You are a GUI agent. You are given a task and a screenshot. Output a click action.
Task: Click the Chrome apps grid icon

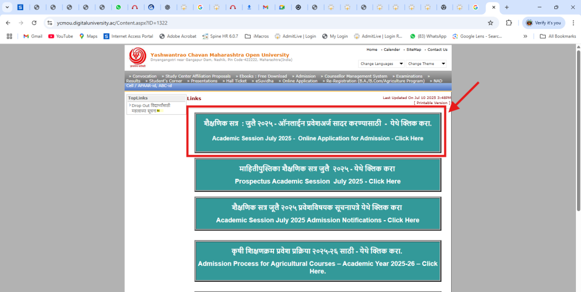9,36
